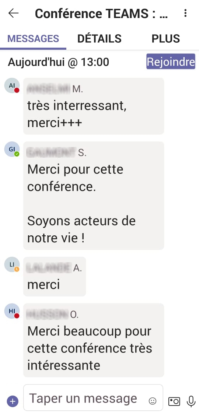Screen dimensions: 199x418
Task: Tap the Conférence TEAMS title
Action: point(101,13)
